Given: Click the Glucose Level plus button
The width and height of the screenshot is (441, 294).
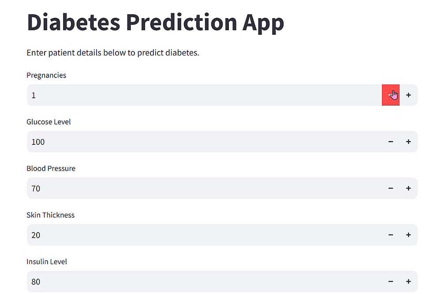Looking at the screenshot, I should coord(408,142).
